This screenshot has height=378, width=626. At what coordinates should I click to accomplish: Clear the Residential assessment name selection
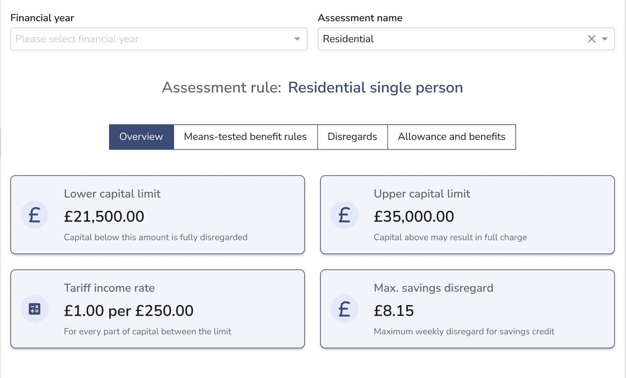point(591,39)
